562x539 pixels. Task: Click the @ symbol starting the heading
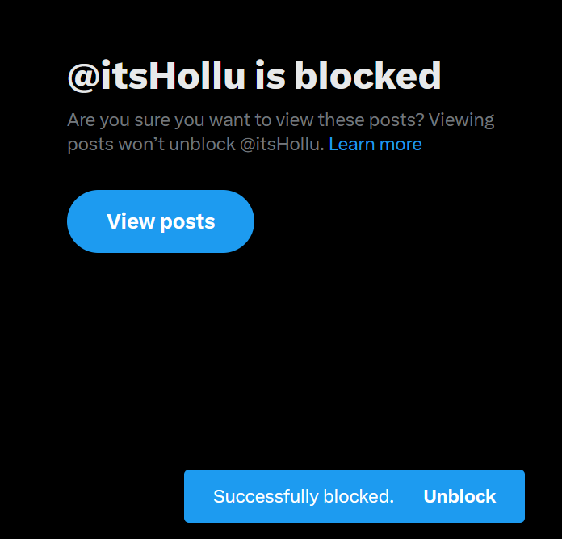(83, 77)
